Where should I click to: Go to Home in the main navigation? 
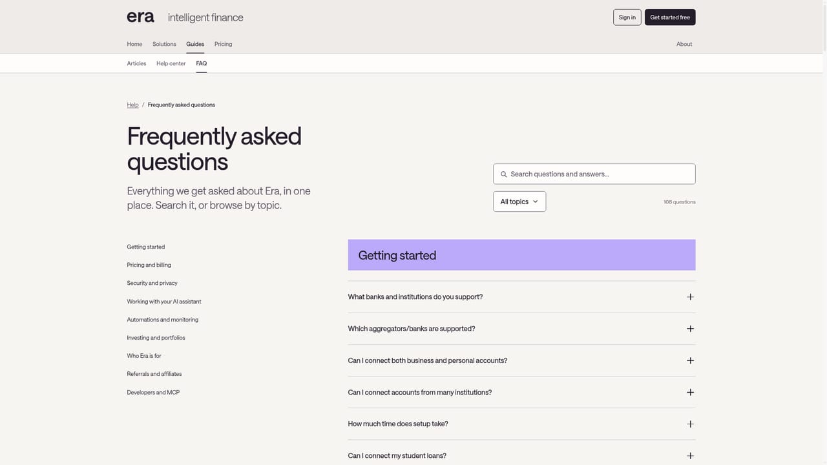[x=134, y=44]
